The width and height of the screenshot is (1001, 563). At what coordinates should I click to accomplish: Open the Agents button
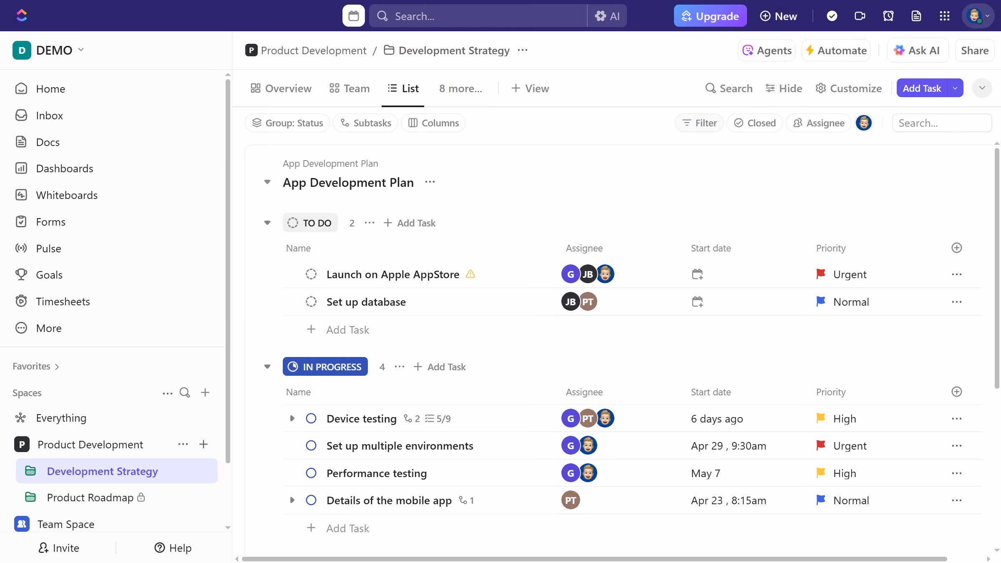(767, 50)
